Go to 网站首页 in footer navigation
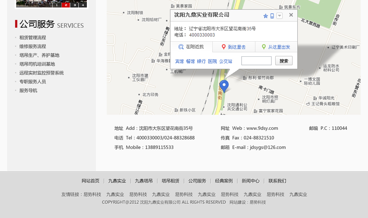 [90, 181]
